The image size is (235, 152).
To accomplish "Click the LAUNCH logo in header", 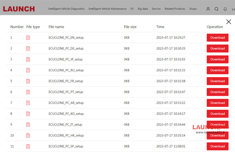I will pos(19,9).
